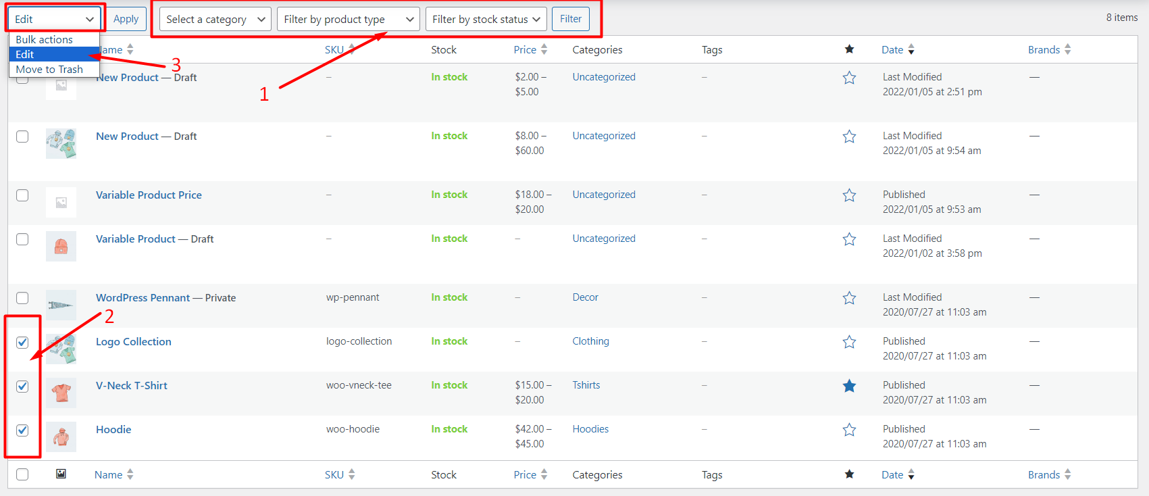Filter by Tshirts category link

[x=586, y=385]
